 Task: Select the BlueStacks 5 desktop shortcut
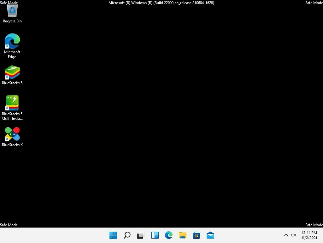click(12, 75)
